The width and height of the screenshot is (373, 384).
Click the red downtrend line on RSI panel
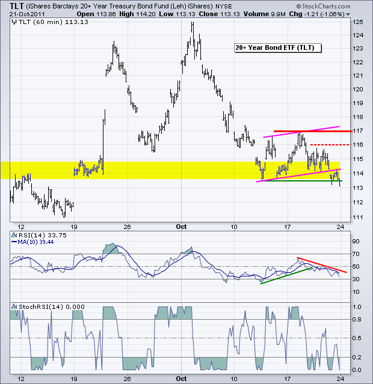click(x=322, y=265)
